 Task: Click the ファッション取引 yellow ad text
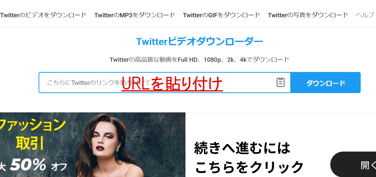(x=33, y=134)
